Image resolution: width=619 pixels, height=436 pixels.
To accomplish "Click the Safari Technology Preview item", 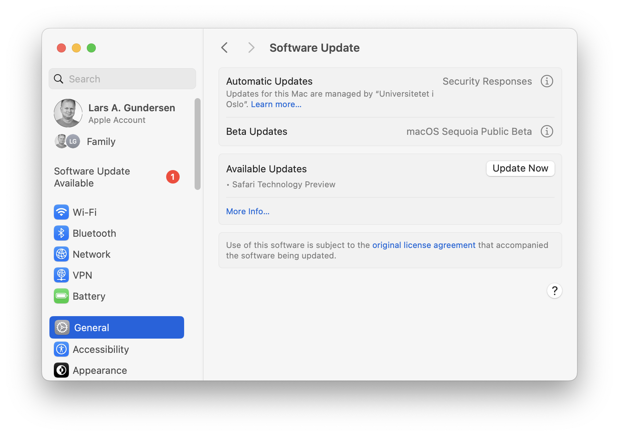I will (x=284, y=184).
